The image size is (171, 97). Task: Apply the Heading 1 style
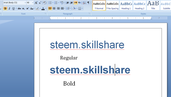126,5
